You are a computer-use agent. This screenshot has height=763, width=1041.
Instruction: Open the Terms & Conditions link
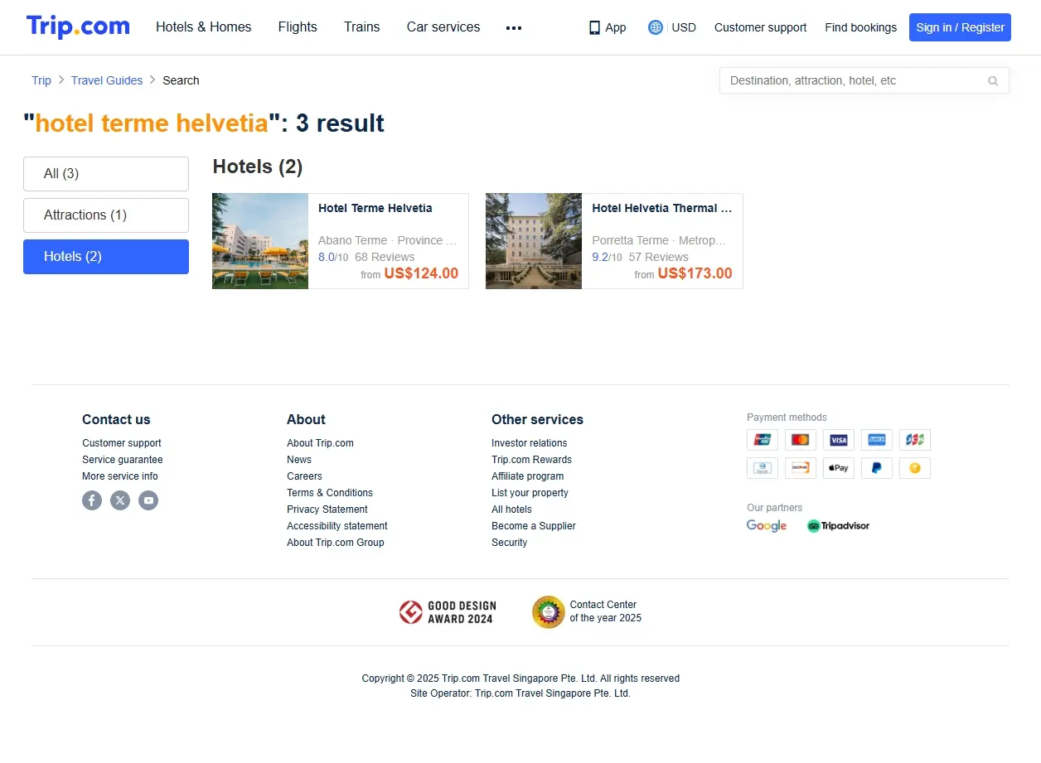[330, 493]
